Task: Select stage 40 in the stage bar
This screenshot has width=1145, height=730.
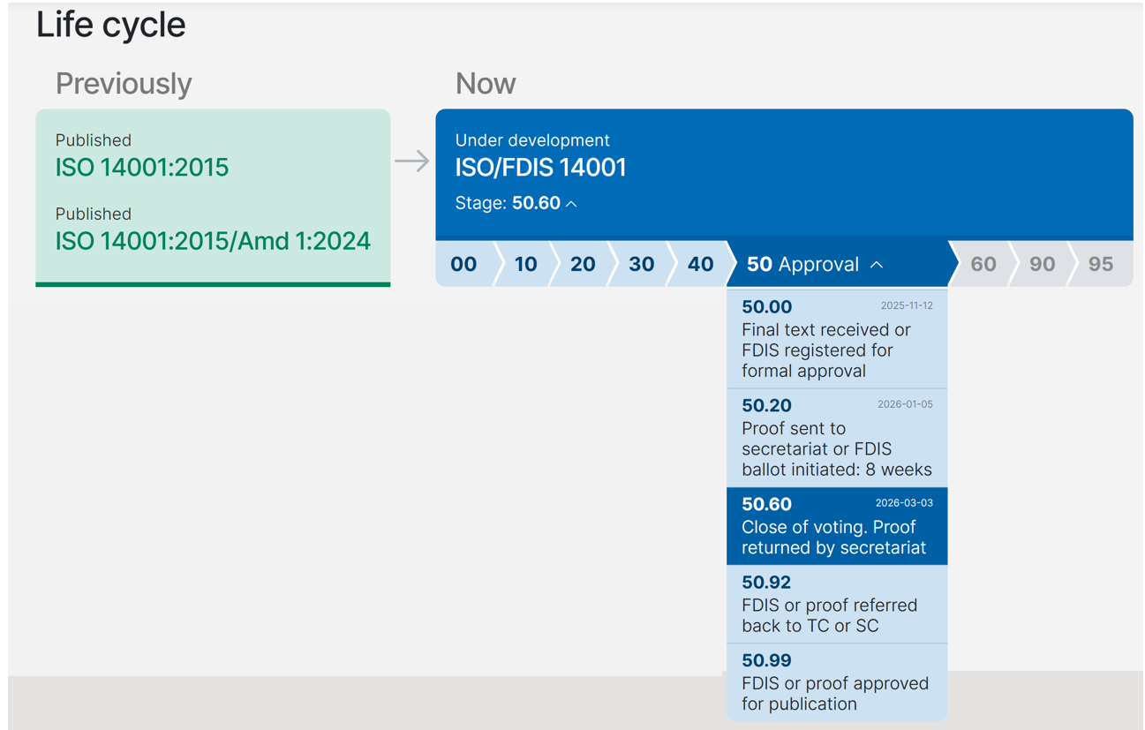Action: 700,264
